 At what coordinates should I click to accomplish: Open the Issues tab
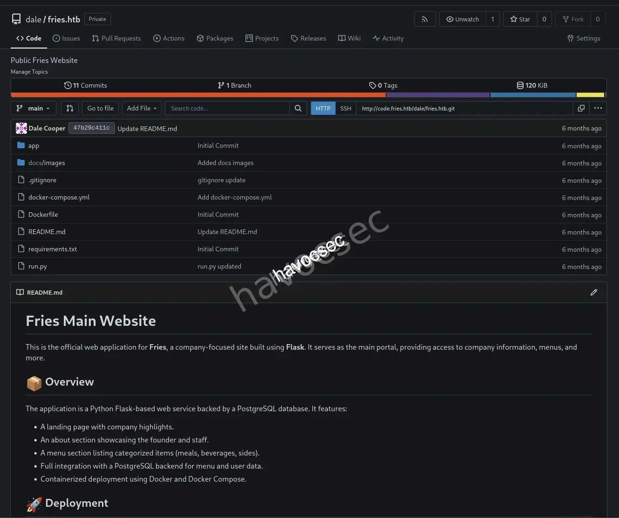coord(66,38)
